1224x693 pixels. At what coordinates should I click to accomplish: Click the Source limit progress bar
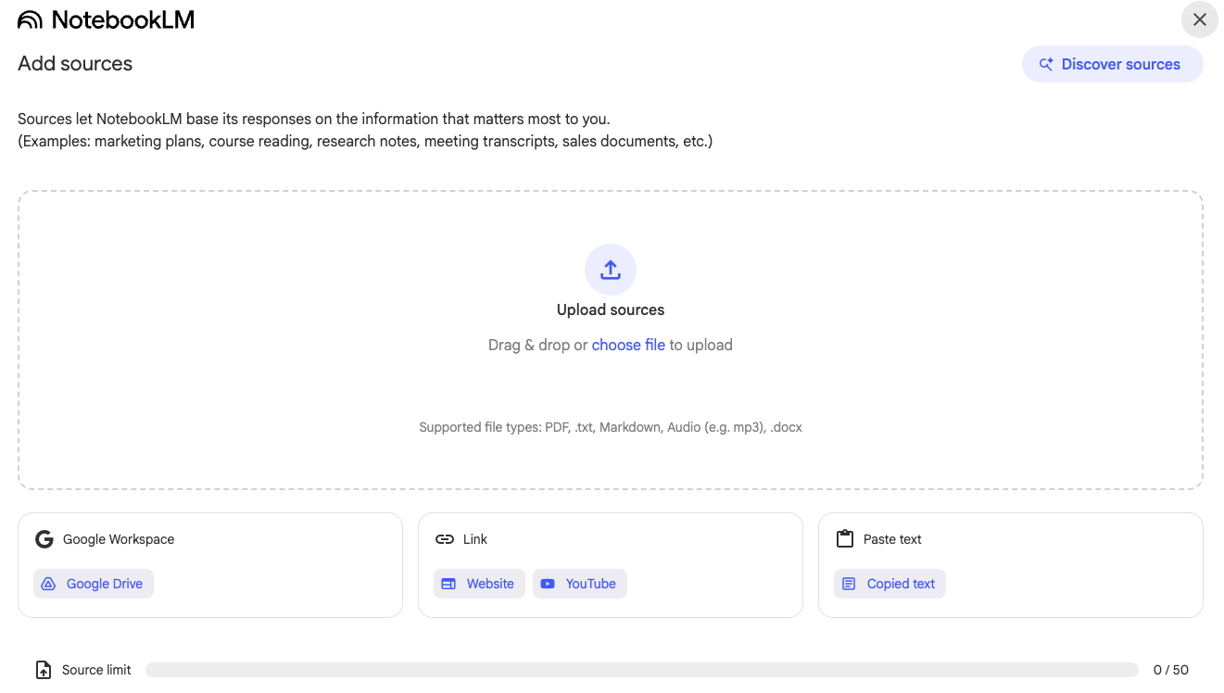(x=641, y=670)
